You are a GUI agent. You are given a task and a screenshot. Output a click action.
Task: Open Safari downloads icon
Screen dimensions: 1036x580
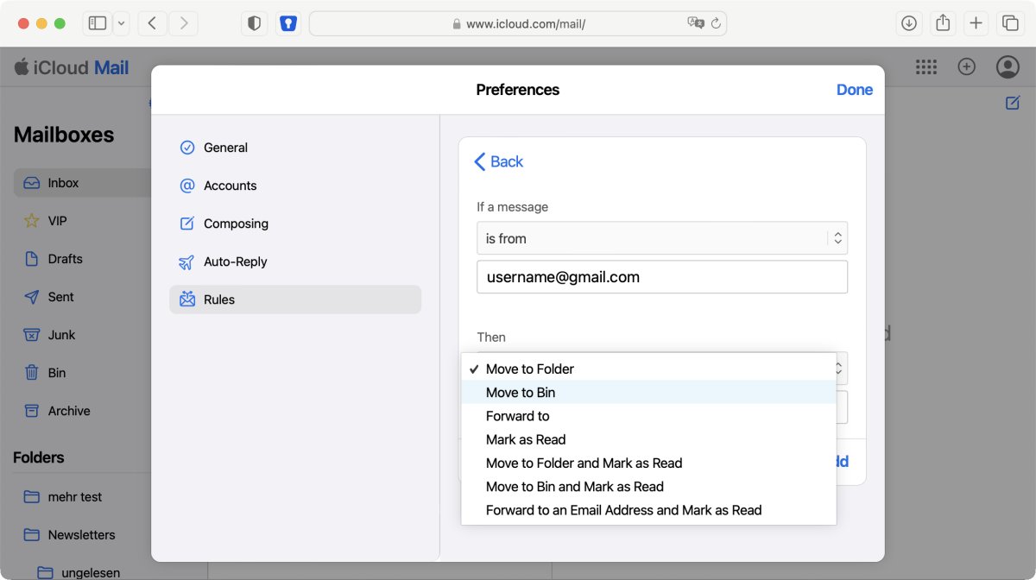(x=909, y=23)
